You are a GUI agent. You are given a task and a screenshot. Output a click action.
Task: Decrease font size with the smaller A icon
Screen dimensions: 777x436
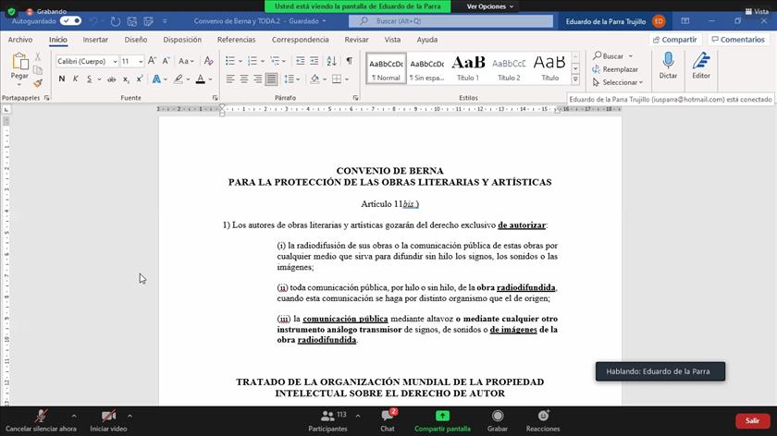(166, 61)
